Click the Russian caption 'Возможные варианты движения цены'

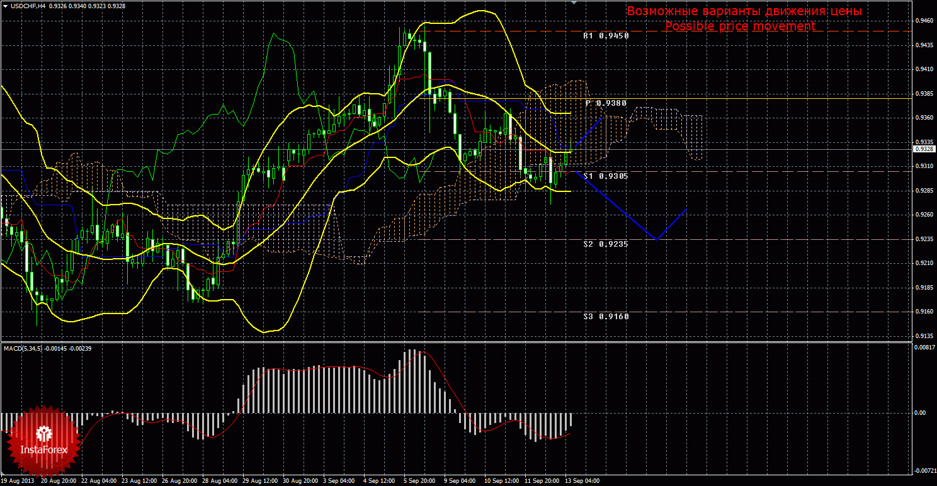pyautogui.click(x=744, y=11)
